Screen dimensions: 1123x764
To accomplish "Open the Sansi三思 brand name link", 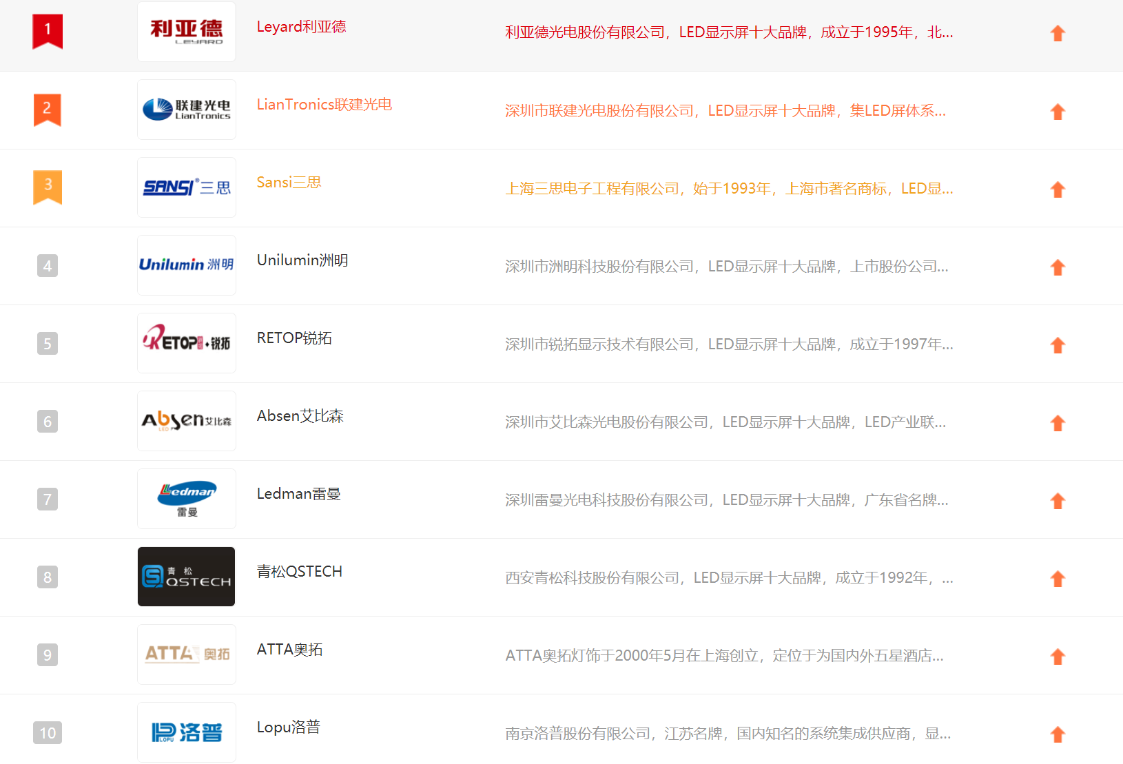I will click(x=289, y=183).
